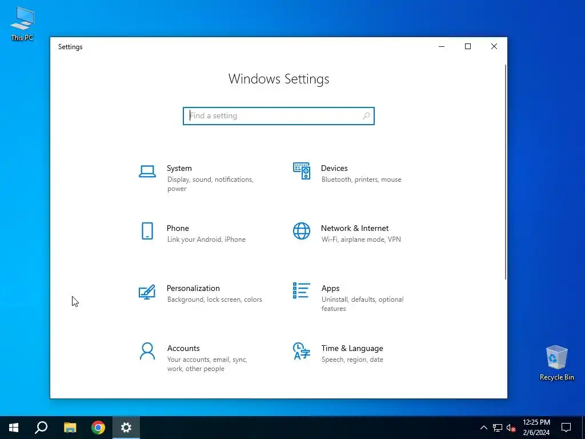This screenshot has width=585, height=439.
Task: Minimize the Settings window
Action: pyautogui.click(x=442, y=47)
